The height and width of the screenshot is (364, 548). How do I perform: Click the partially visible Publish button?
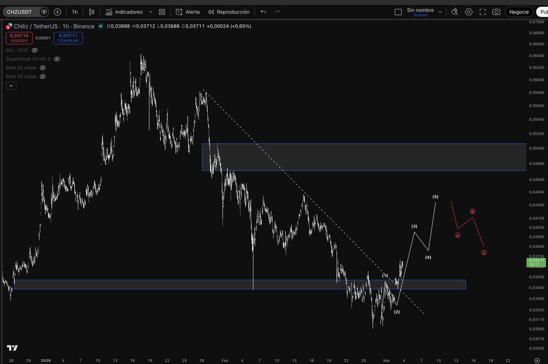(542, 12)
